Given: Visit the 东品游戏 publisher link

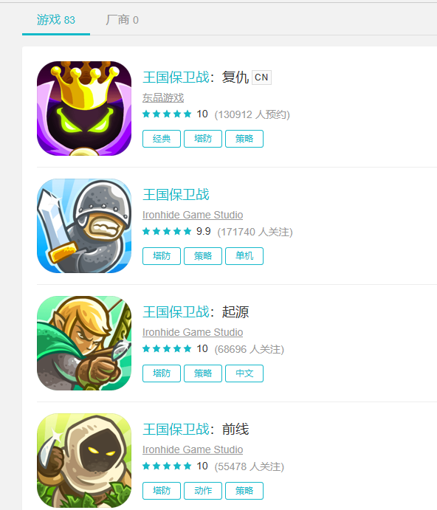Looking at the screenshot, I should tap(163, 97).
